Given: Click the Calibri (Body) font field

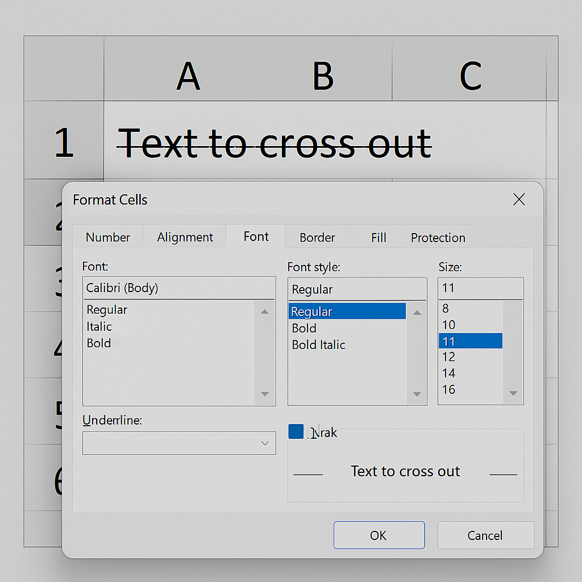Looking at the screenshot, I should point(178,288).
